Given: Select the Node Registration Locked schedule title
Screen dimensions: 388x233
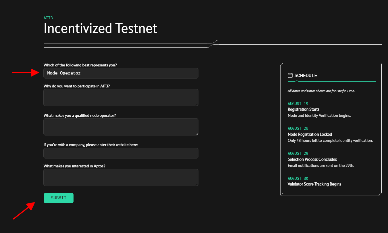Looking at the screenshot, I should 310,134.
